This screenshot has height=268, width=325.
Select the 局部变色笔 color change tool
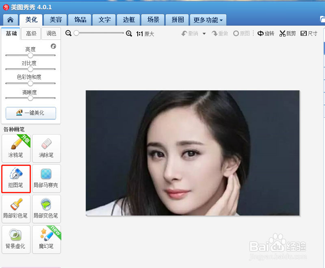click(x=46, y=209)
